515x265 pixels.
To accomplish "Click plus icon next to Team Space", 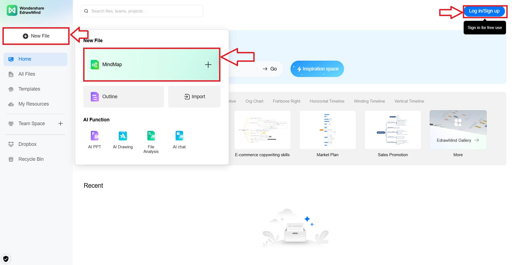I will tap(61, 124).
